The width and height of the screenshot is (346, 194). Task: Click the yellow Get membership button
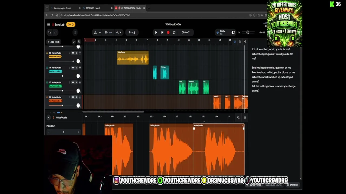[71, 25]
